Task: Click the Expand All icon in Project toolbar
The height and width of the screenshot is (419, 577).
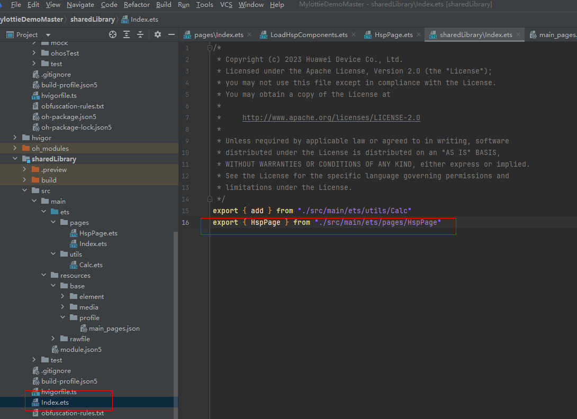Action: [127, 34]
